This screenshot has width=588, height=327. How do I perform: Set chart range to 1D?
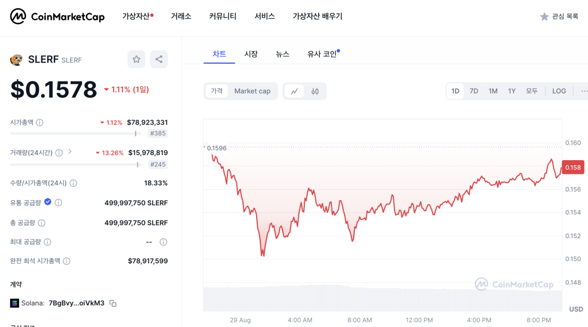(x=455, y=91)
